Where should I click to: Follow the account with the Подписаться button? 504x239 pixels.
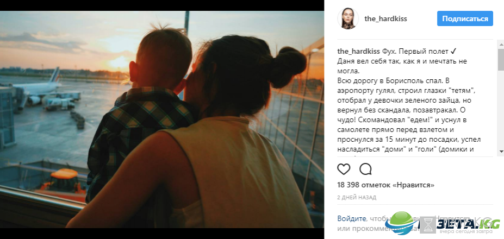[x=465, y=18]
